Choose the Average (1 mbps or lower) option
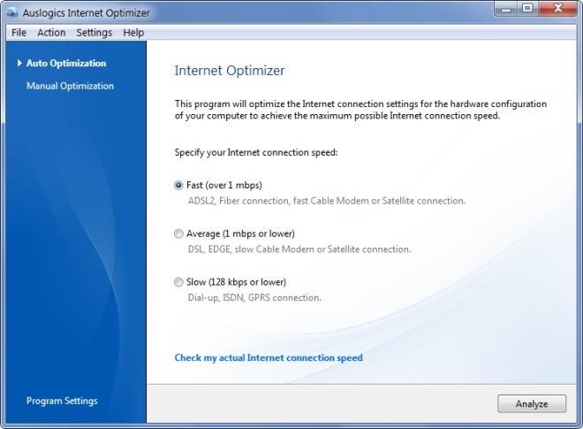This screenshot has width=583, height=429. pos(179,234)
